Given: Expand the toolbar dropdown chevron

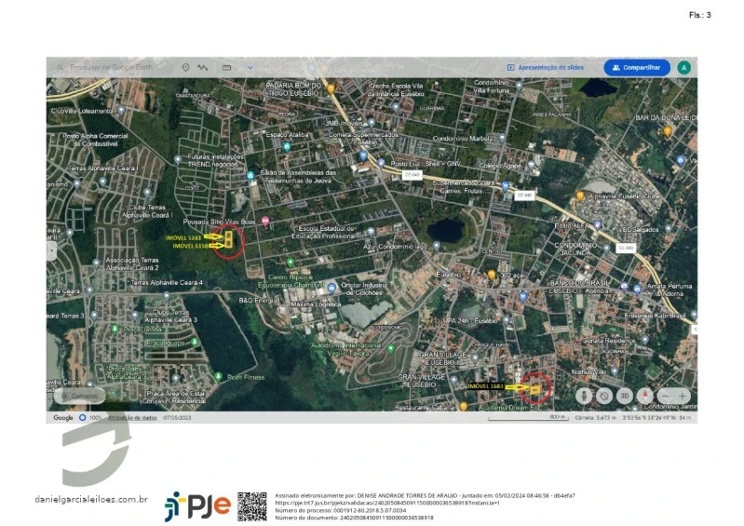Looking at the screenshot, I should point(250,67).
